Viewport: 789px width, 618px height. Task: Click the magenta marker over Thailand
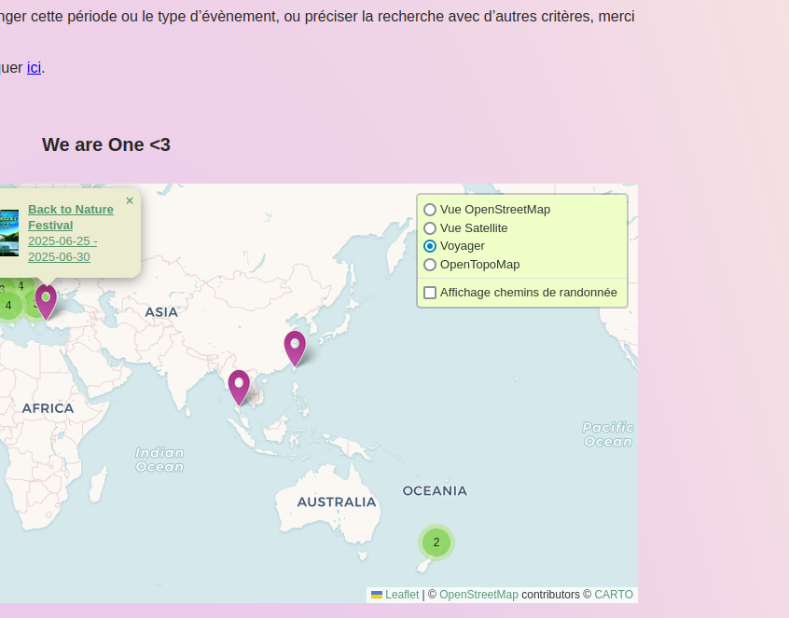point(239,387)
